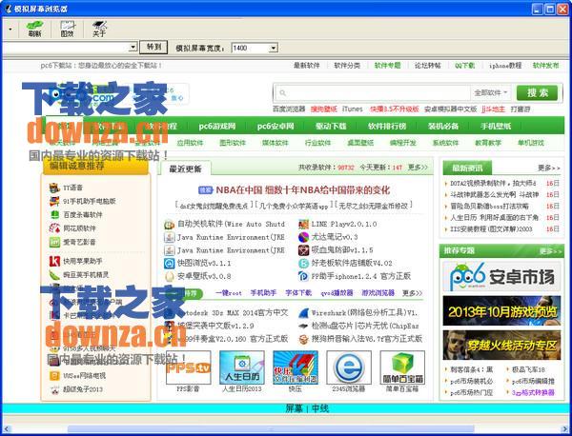Click the 百度杀毒软件 green shield icon
The width and height of the screenshot is (572, 436).
pyautogui.click(x=54, y=214)
